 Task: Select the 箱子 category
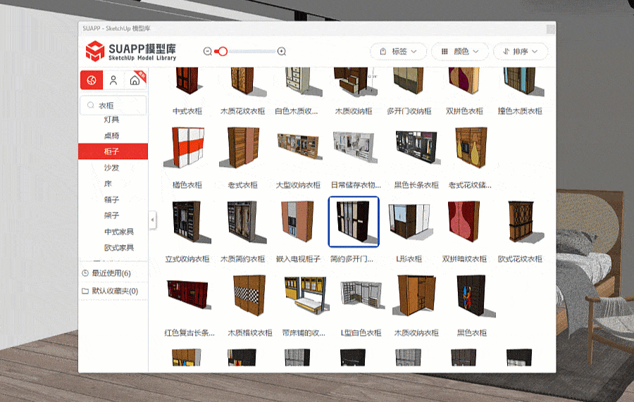tap(111, 199)
